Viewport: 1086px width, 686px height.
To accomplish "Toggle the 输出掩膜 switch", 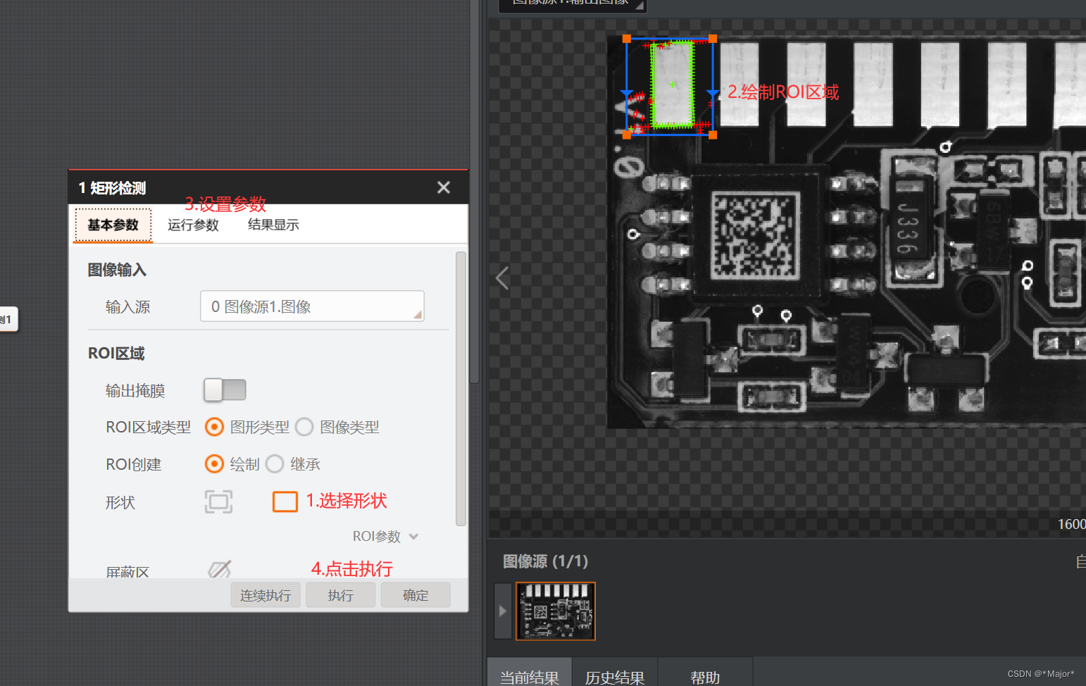I will [x=225, y=389].
